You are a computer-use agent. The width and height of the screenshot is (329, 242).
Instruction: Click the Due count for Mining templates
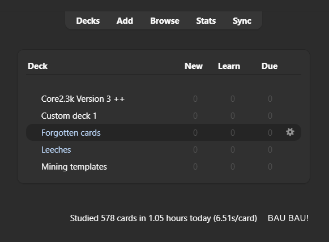pyautogui.click(x=270, y=167)
